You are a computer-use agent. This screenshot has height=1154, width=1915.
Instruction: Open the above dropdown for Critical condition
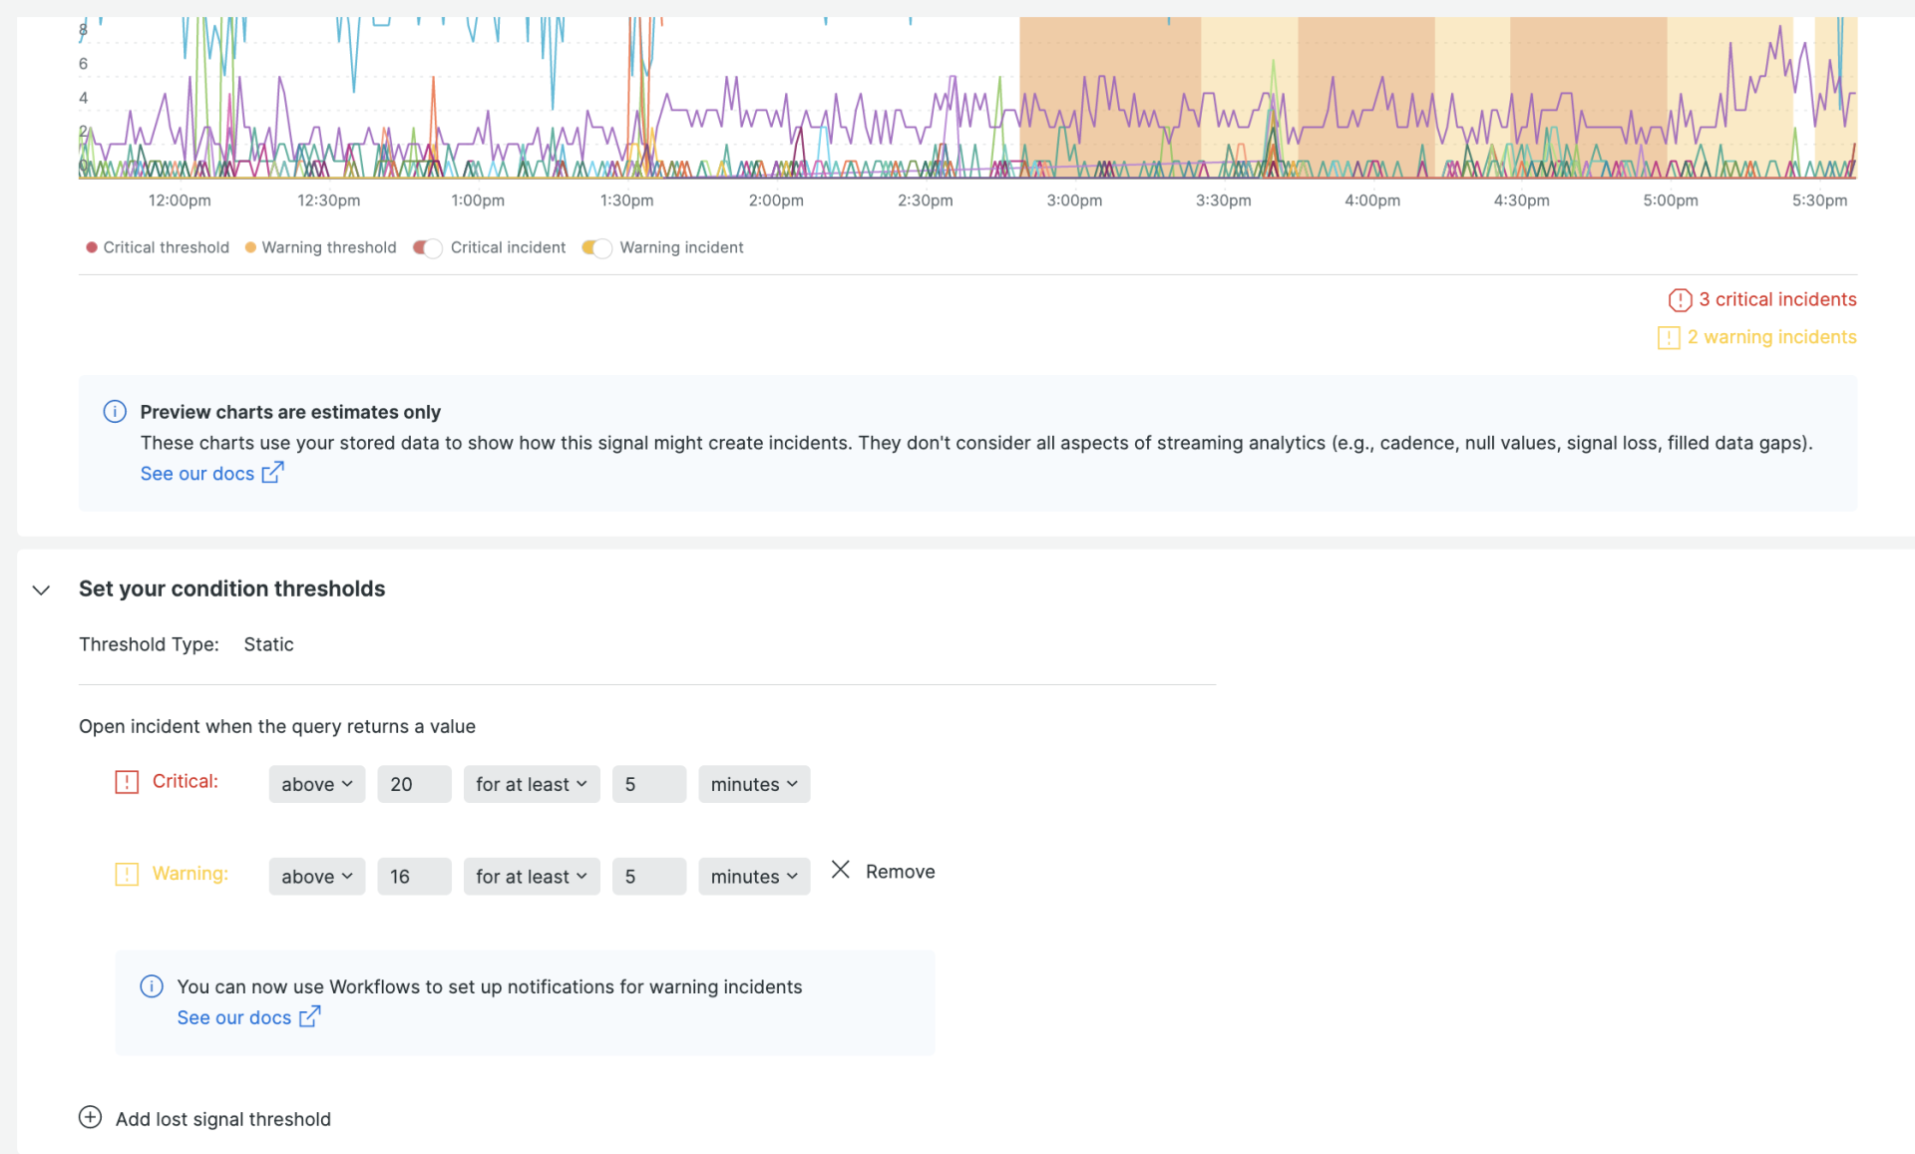(316, 784)
